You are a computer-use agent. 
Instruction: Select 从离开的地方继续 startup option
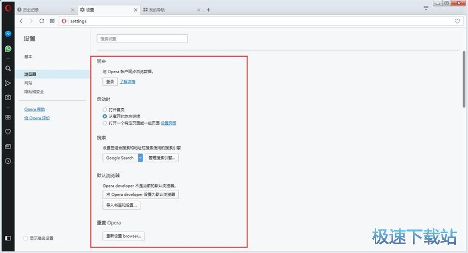[x=105, y=116]
